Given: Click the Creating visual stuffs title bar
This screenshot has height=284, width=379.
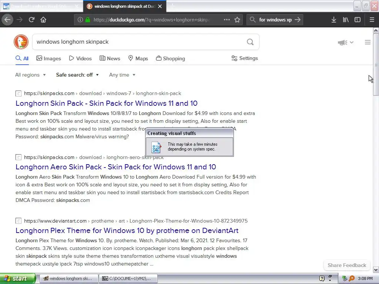Looking at the screenshot, I should point(189,133).
